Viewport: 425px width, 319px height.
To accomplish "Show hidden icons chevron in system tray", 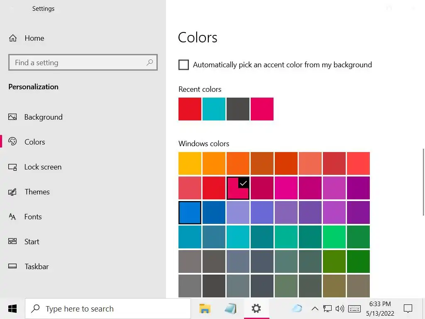I will [315, 309].
